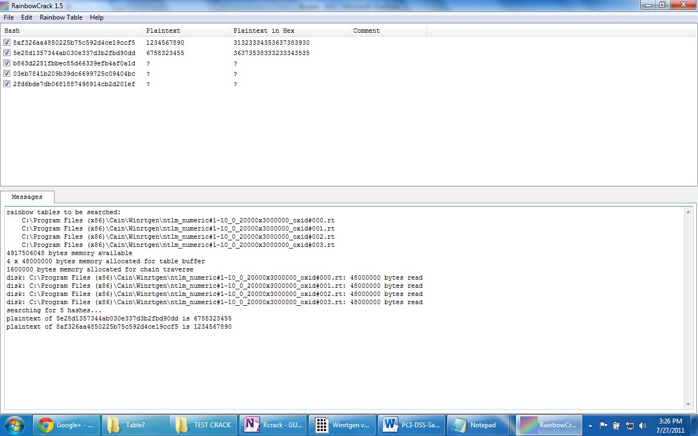698x436 pixels.
Task: Click the RainbowCrack title bar app icon
Action: pos(5,5)
